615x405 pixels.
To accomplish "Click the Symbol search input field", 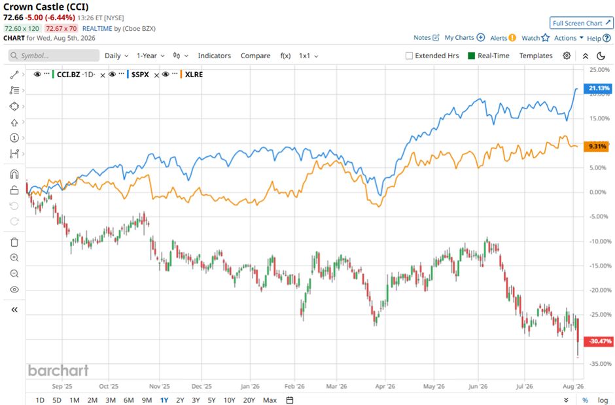I will pos(54,56).
